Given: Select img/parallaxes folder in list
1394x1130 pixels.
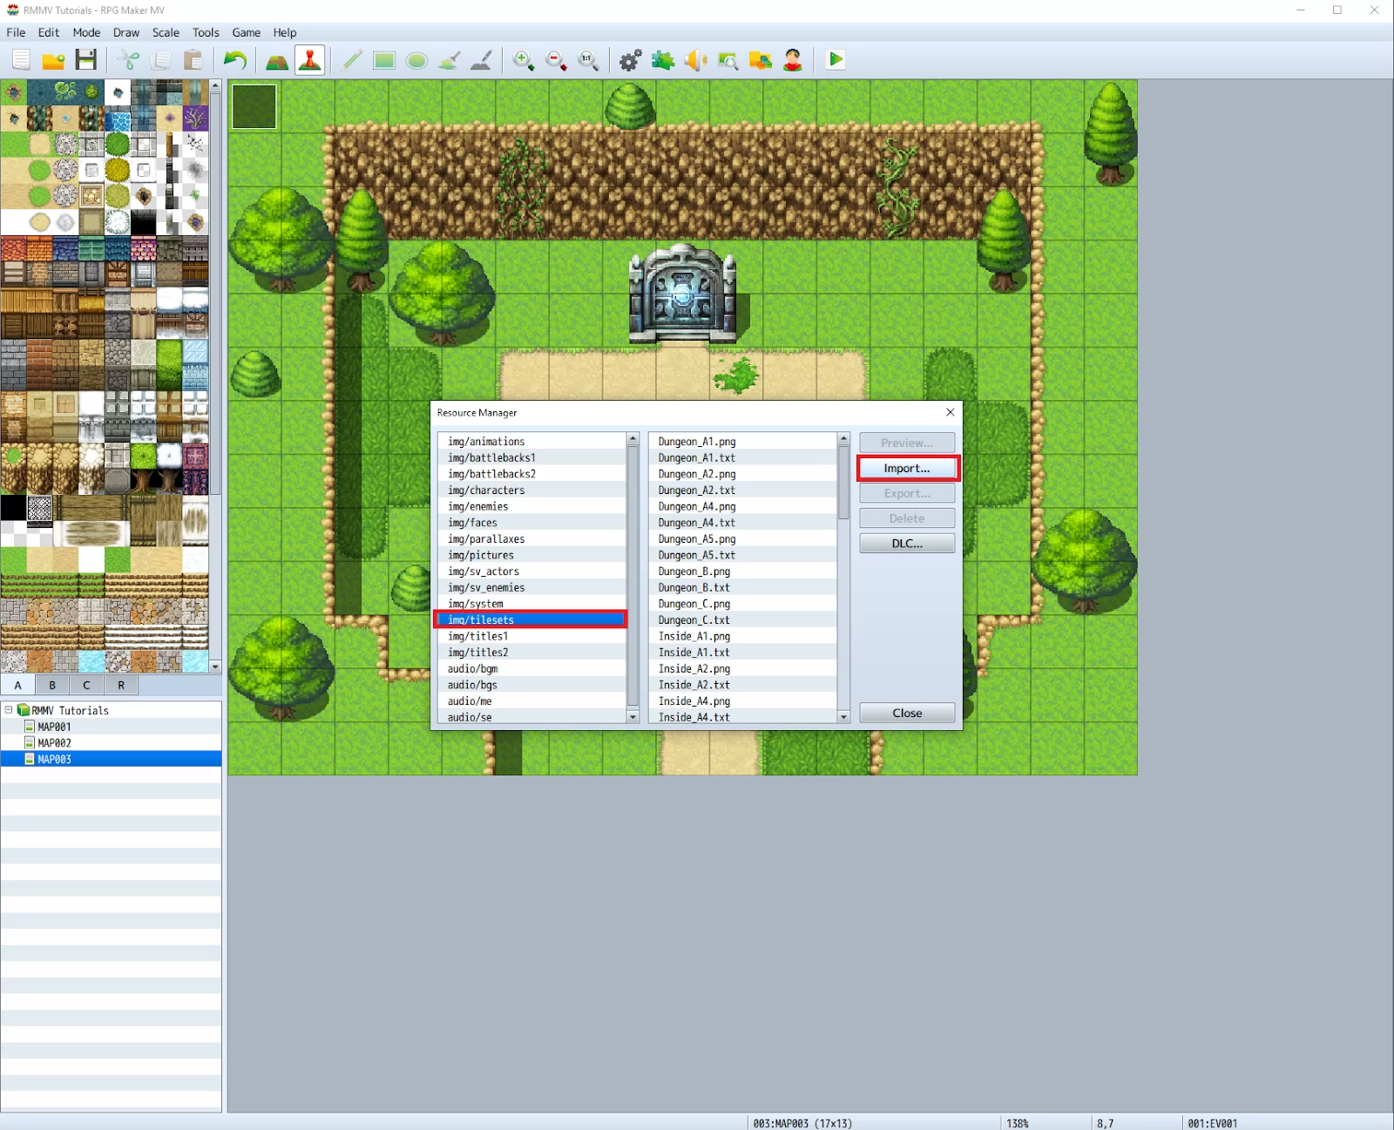Looking at the screenshot, I should 531,538.
